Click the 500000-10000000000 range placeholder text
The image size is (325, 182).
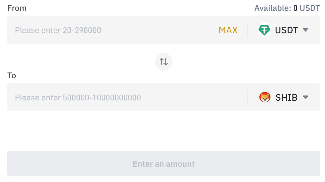pyautogui.click(x=102, y=98)
